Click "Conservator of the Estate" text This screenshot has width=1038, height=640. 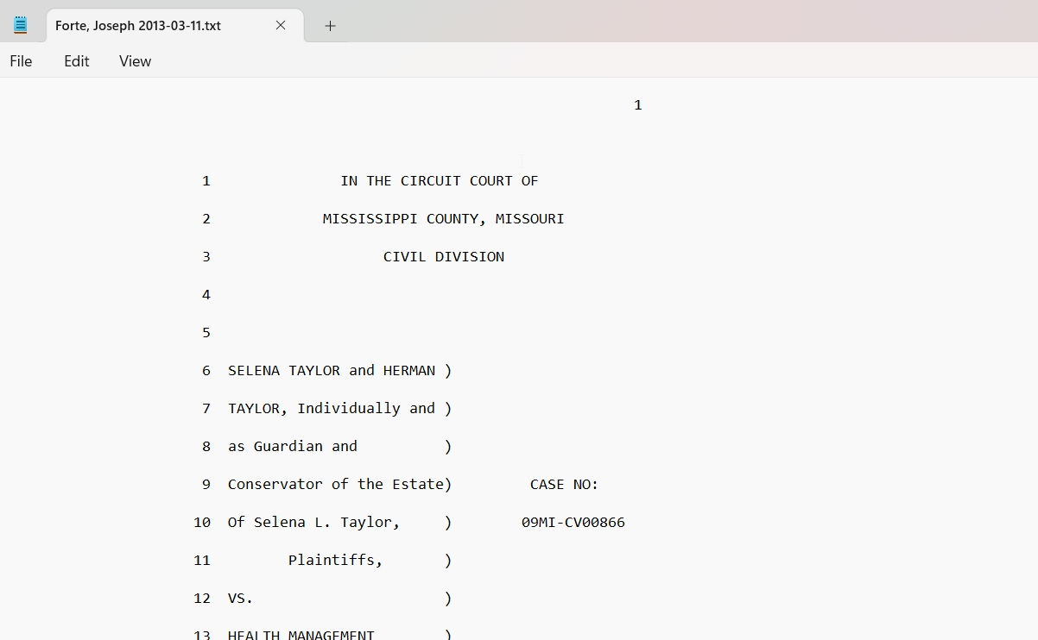(x=335, y=485)
